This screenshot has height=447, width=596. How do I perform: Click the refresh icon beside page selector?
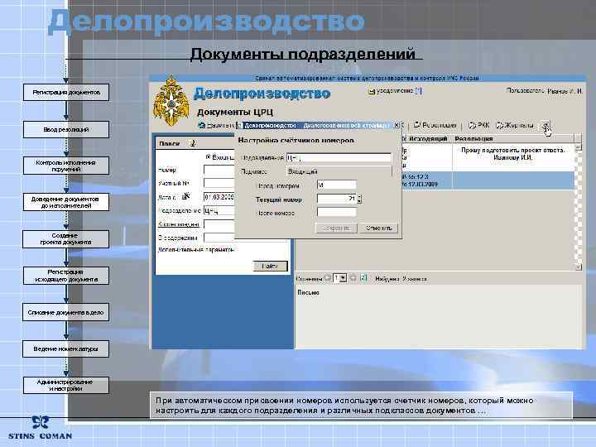click(x=363, y=278)
